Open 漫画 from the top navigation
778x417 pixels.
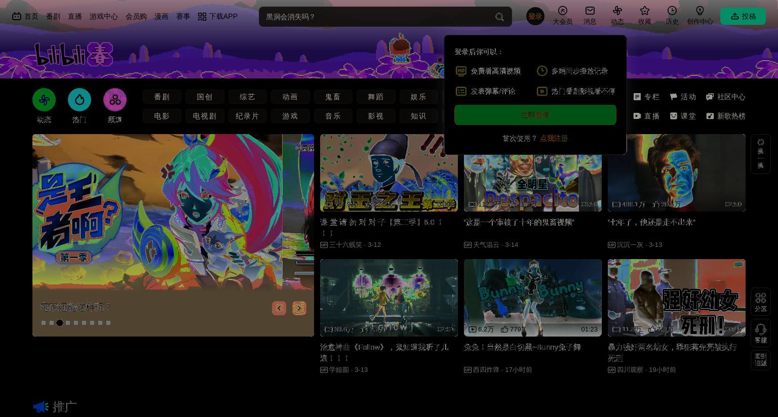(162, 16)
